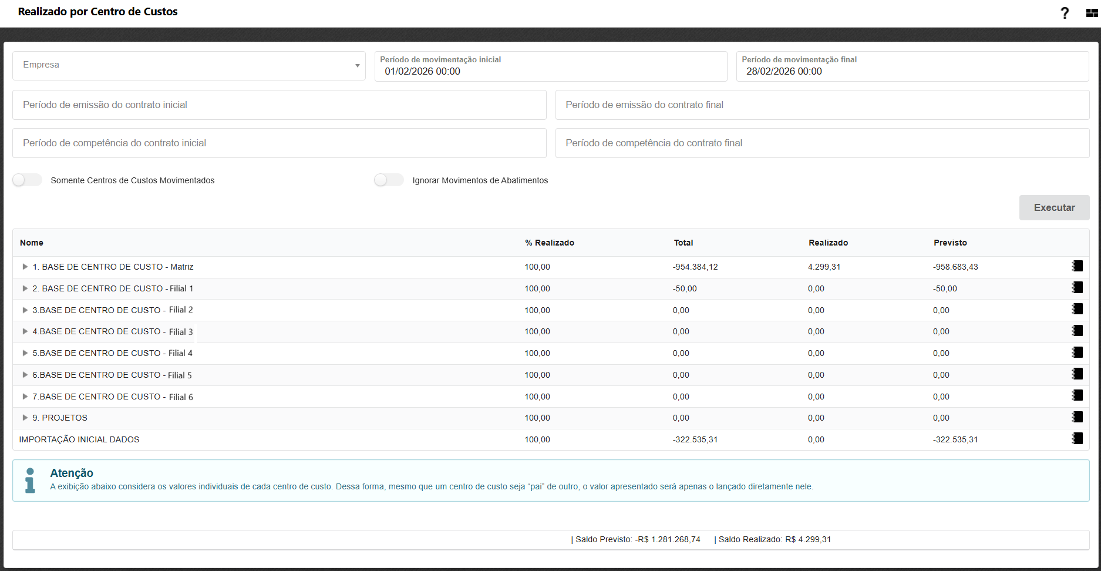
Task: Click the Executar button
Action: pyautogui.click(x=1054, y=207)
